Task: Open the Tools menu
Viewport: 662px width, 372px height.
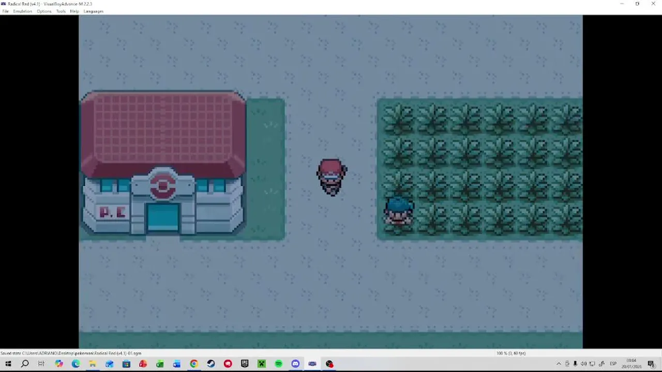Action: (x=61, y=11)
